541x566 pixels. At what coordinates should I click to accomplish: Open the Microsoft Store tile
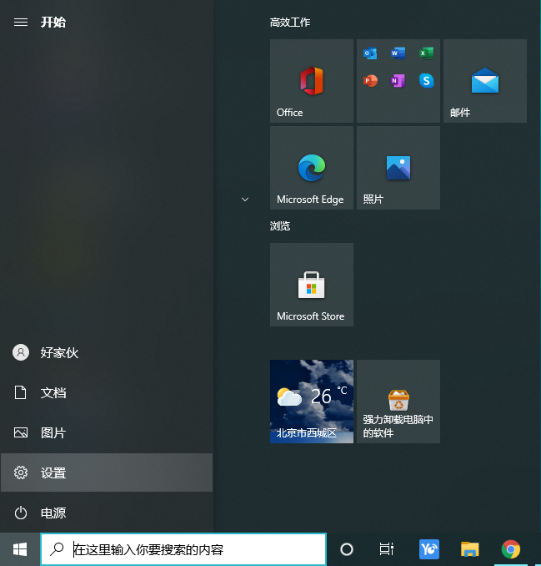pyautogui.click(x=311, y=285)
